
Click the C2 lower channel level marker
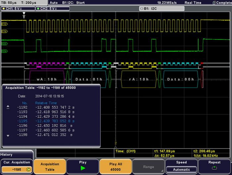4,51
